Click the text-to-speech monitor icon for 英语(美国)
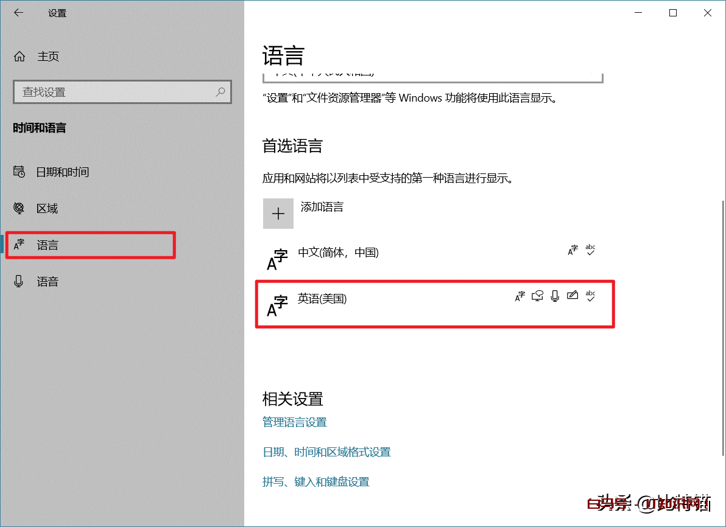This screenshot has width=726, height=527. pyautogui.click(x=537, y=296)
